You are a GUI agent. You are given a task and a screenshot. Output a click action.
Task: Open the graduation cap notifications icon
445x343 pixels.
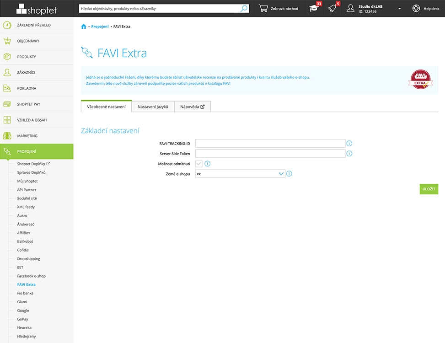(x=314, y=9)
